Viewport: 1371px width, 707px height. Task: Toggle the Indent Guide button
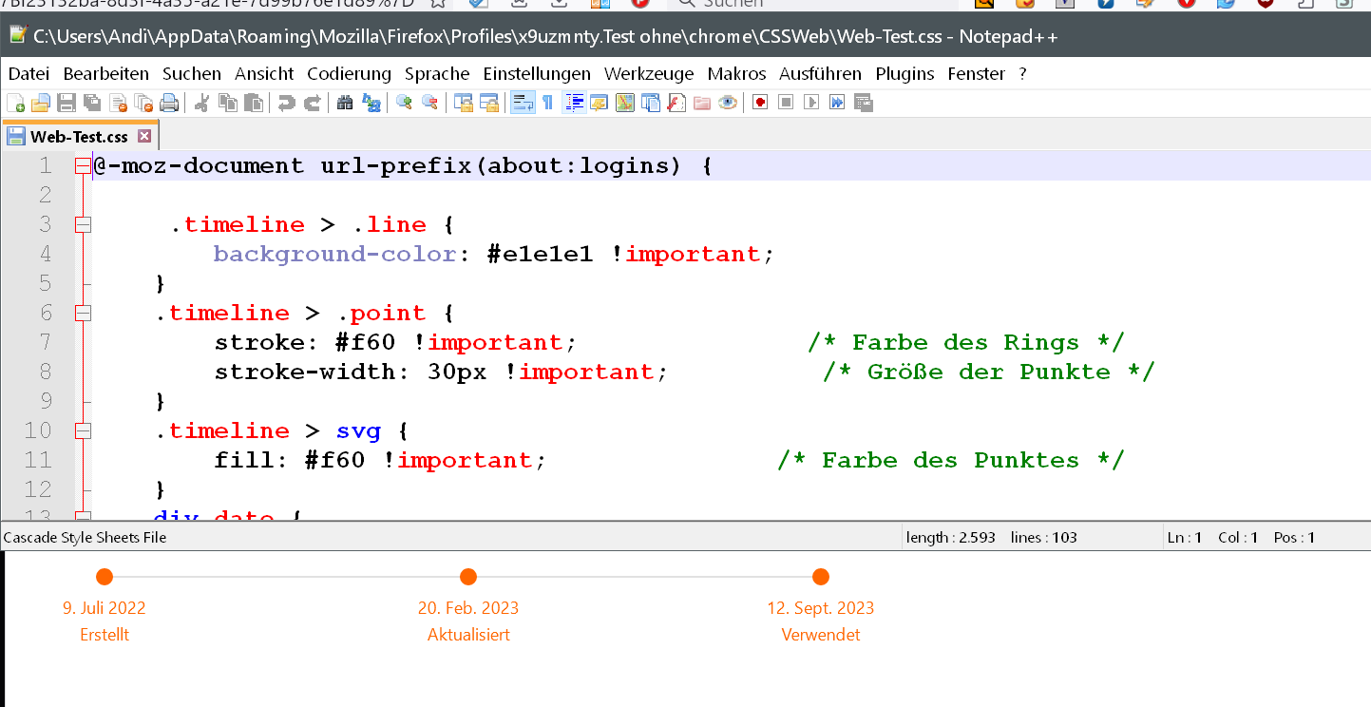pos(574,103)
